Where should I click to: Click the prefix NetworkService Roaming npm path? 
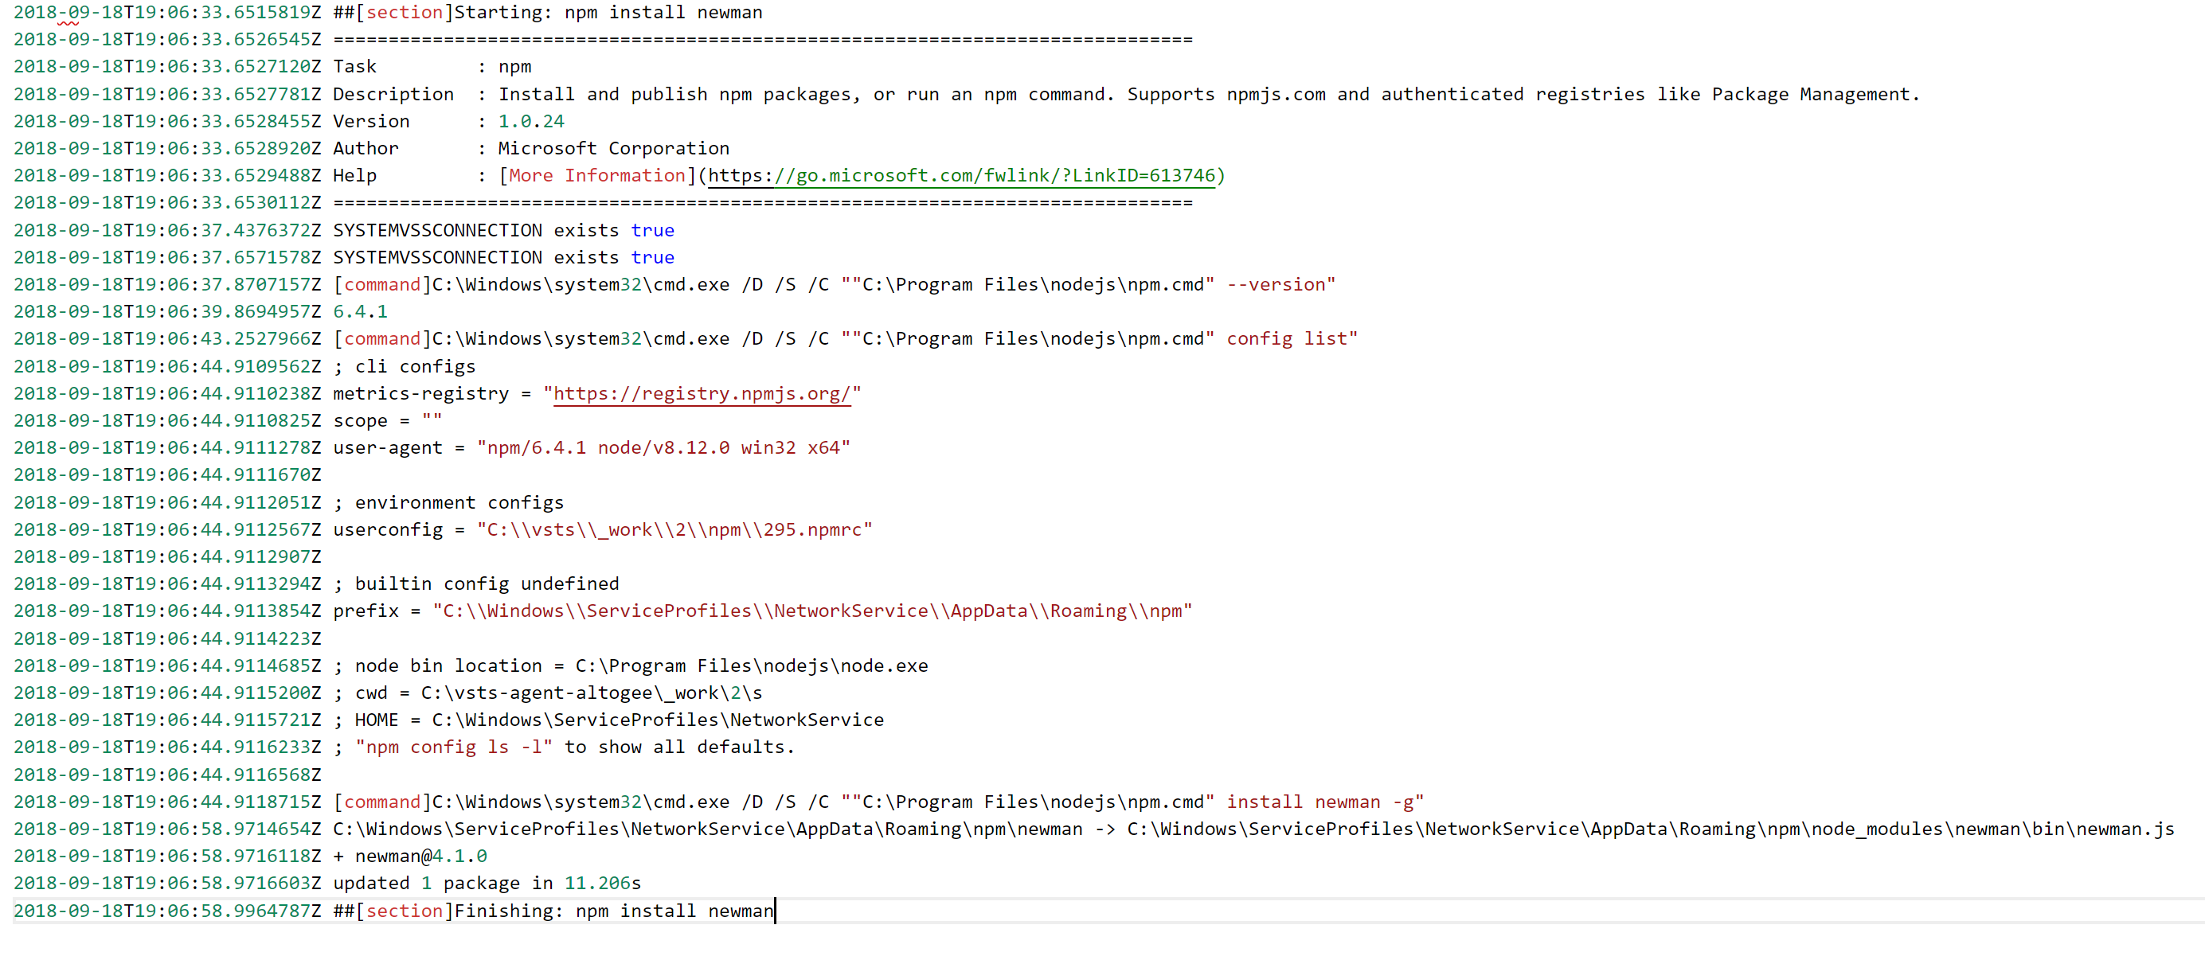pos(811,610)
